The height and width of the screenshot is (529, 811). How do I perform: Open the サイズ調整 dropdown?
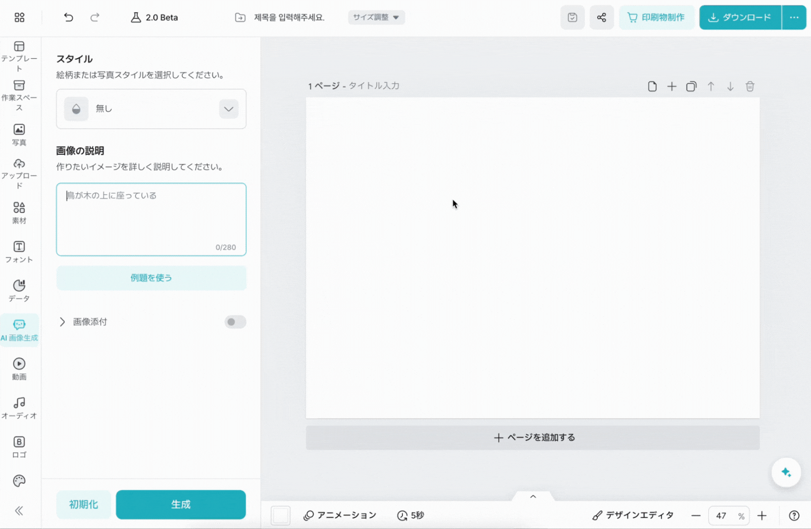click(x=376, y=17)
